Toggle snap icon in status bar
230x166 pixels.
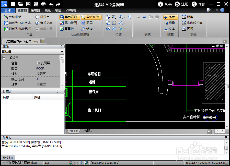(x=71, y=163)
